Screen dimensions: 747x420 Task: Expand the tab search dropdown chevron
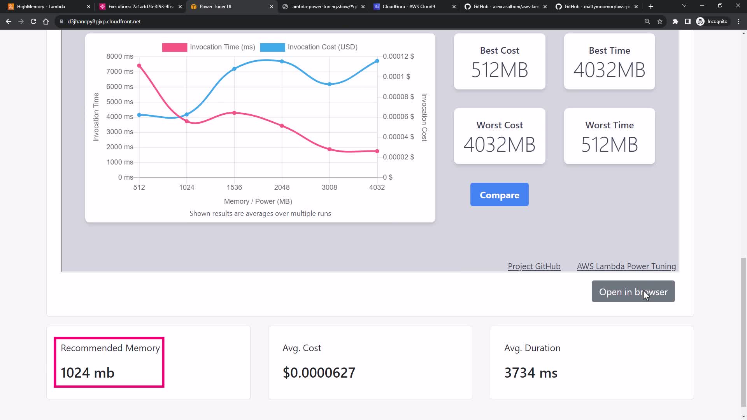click(684, 6)
